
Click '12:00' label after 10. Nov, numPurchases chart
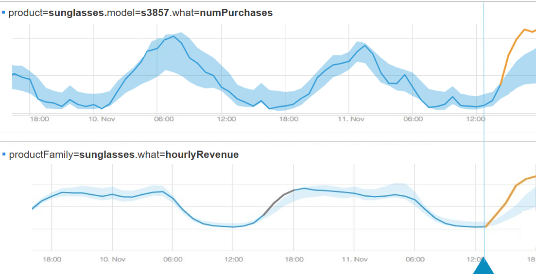[x=227, y=119]
